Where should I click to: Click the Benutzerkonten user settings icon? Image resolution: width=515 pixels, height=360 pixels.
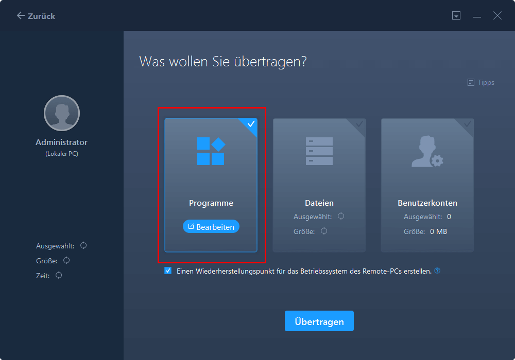(x=427, y=151)
